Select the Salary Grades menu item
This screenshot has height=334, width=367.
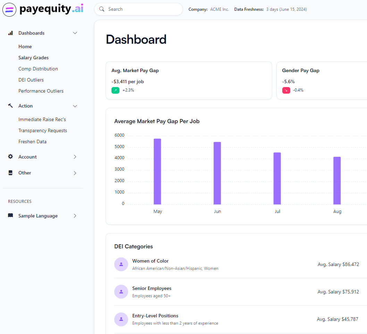click(x=34, y=57)
